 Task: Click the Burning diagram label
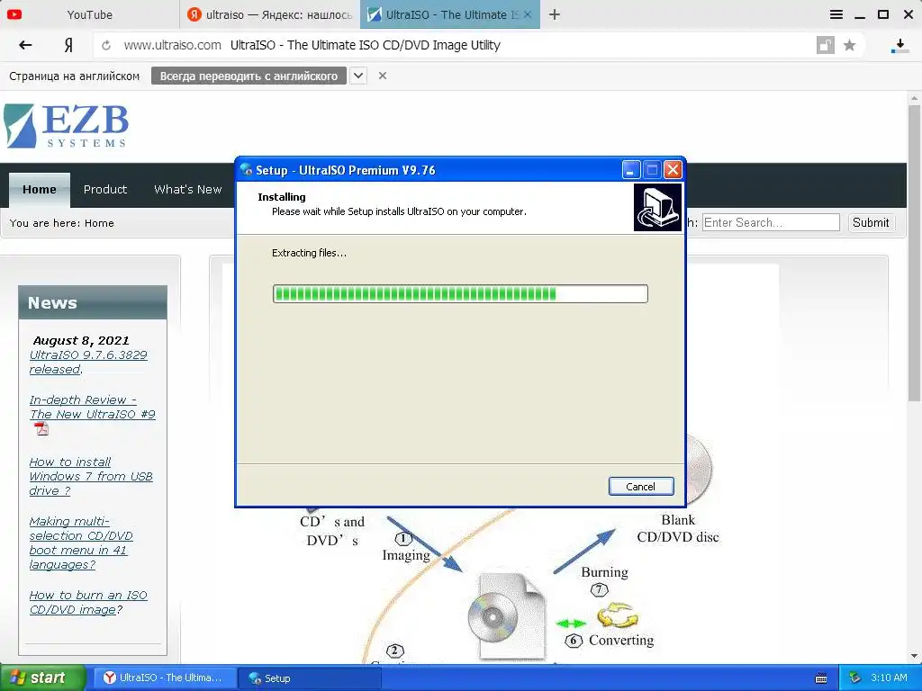click(604, 572)
